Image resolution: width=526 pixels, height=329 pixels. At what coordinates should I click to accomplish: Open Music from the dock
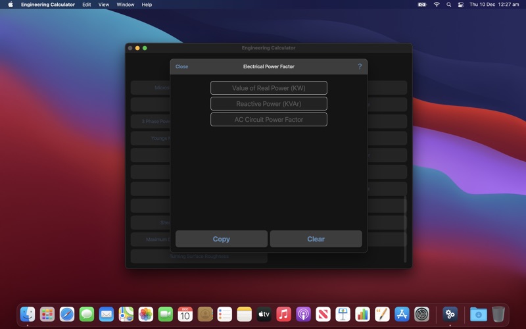click(284, 315)
